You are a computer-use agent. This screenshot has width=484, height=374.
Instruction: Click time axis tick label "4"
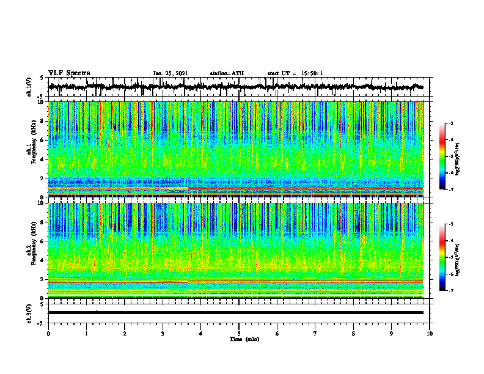(x=201, y=334)
